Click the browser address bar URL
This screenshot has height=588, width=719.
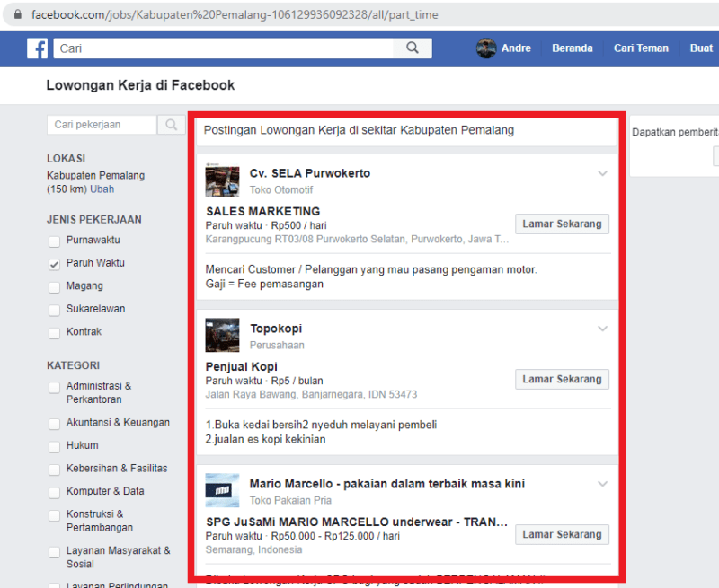pos(235,14)
